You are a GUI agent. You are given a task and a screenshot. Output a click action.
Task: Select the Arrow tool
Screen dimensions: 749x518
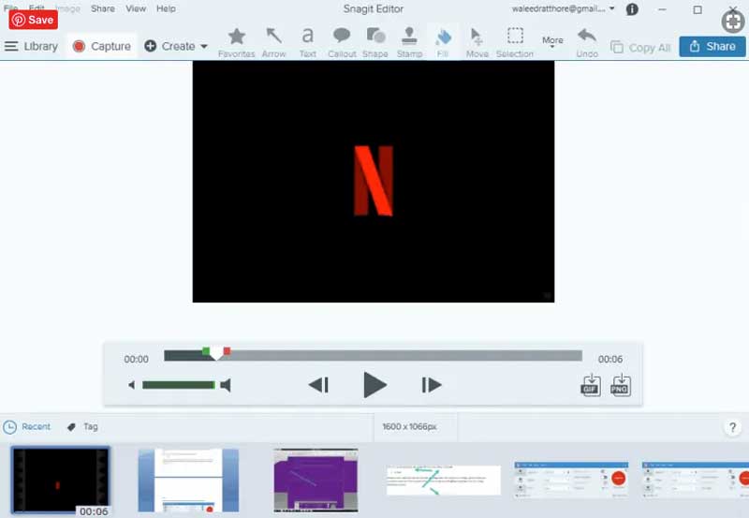(273, 42)
